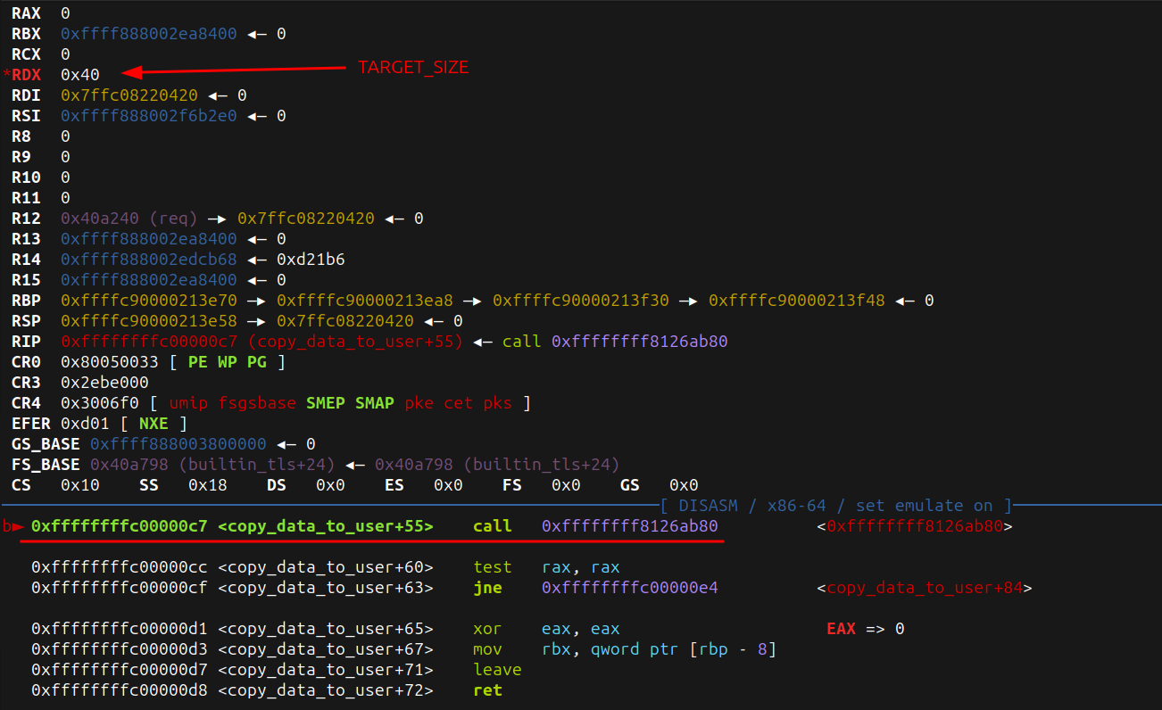Click the EAX => 0 emulation annotation
Viewport: 1162px width, 710px height.
[x=865, y=629]
